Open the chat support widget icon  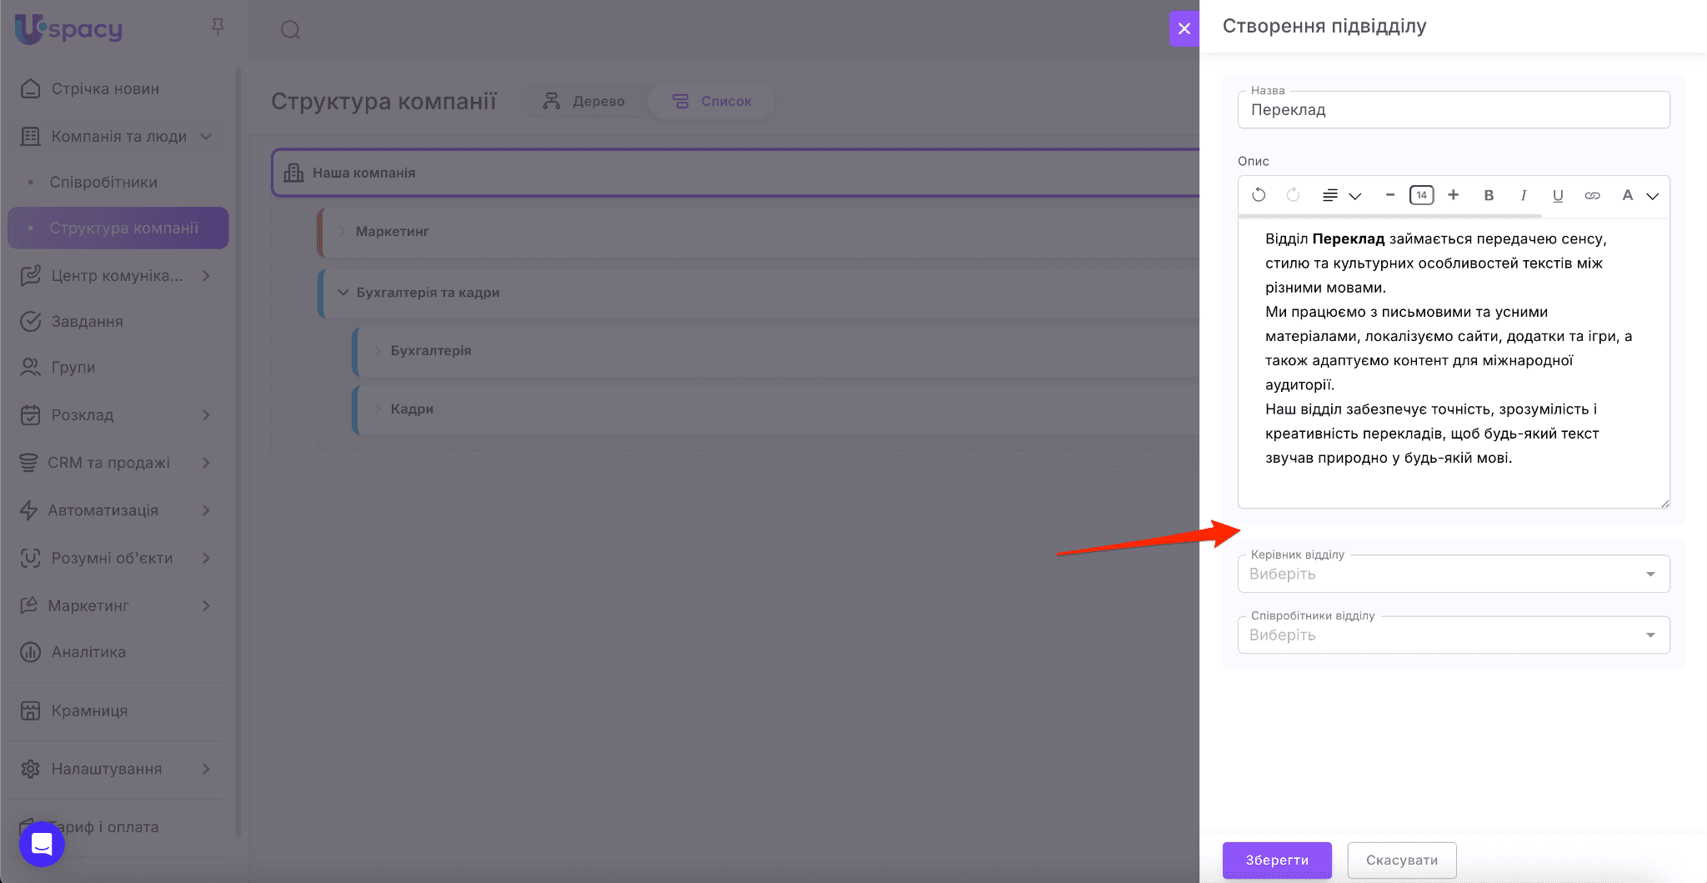click(x=42, y=844)
